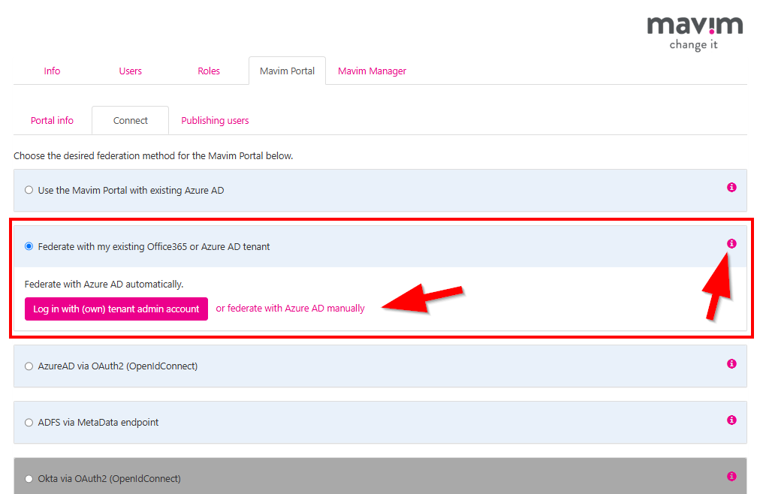Viewport: 763px width, 494px height.
Task: Select radio for existing Azure AD portal use
Action: (29, 190)
